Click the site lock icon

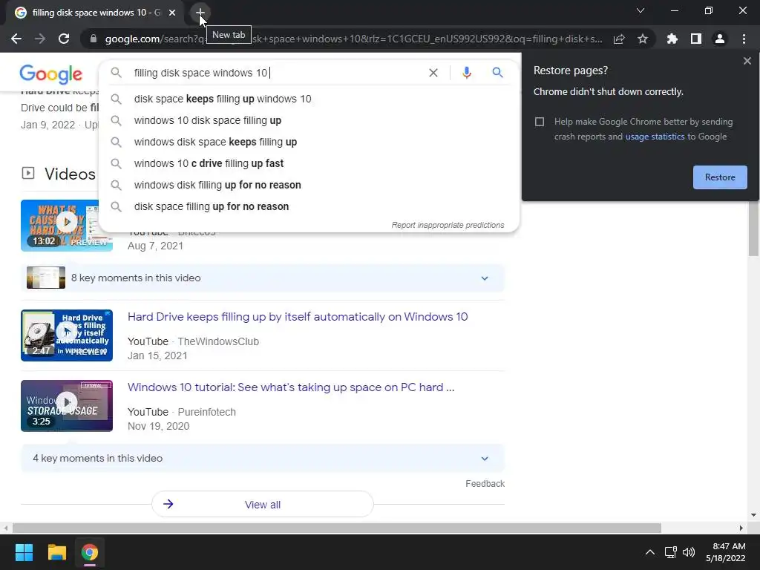click(x=94, y=39)
